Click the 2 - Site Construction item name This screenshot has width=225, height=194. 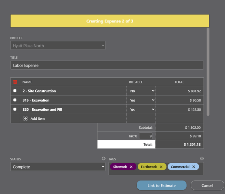click(39, 91)
